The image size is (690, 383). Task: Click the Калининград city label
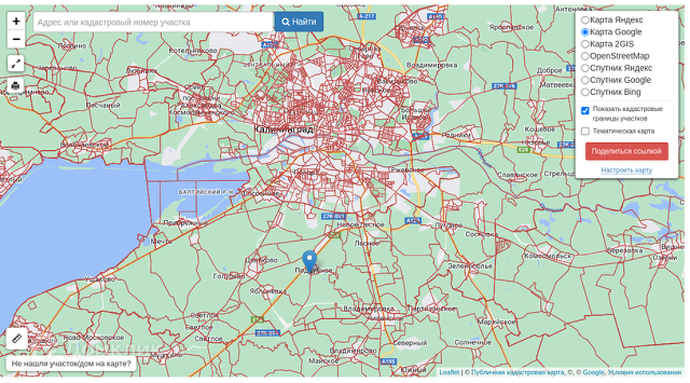(x=284, y=129)
